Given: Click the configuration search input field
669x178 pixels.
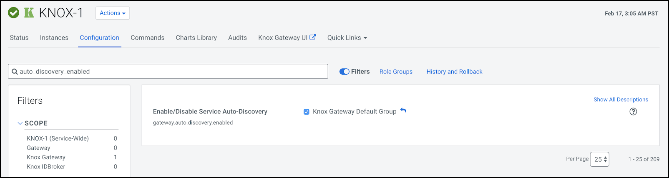Looking at the screenshot, I should [171, 72].
